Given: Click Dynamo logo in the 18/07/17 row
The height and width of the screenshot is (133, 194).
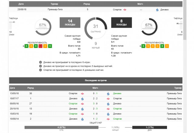Looking at the screenshot, I should 82,99.
